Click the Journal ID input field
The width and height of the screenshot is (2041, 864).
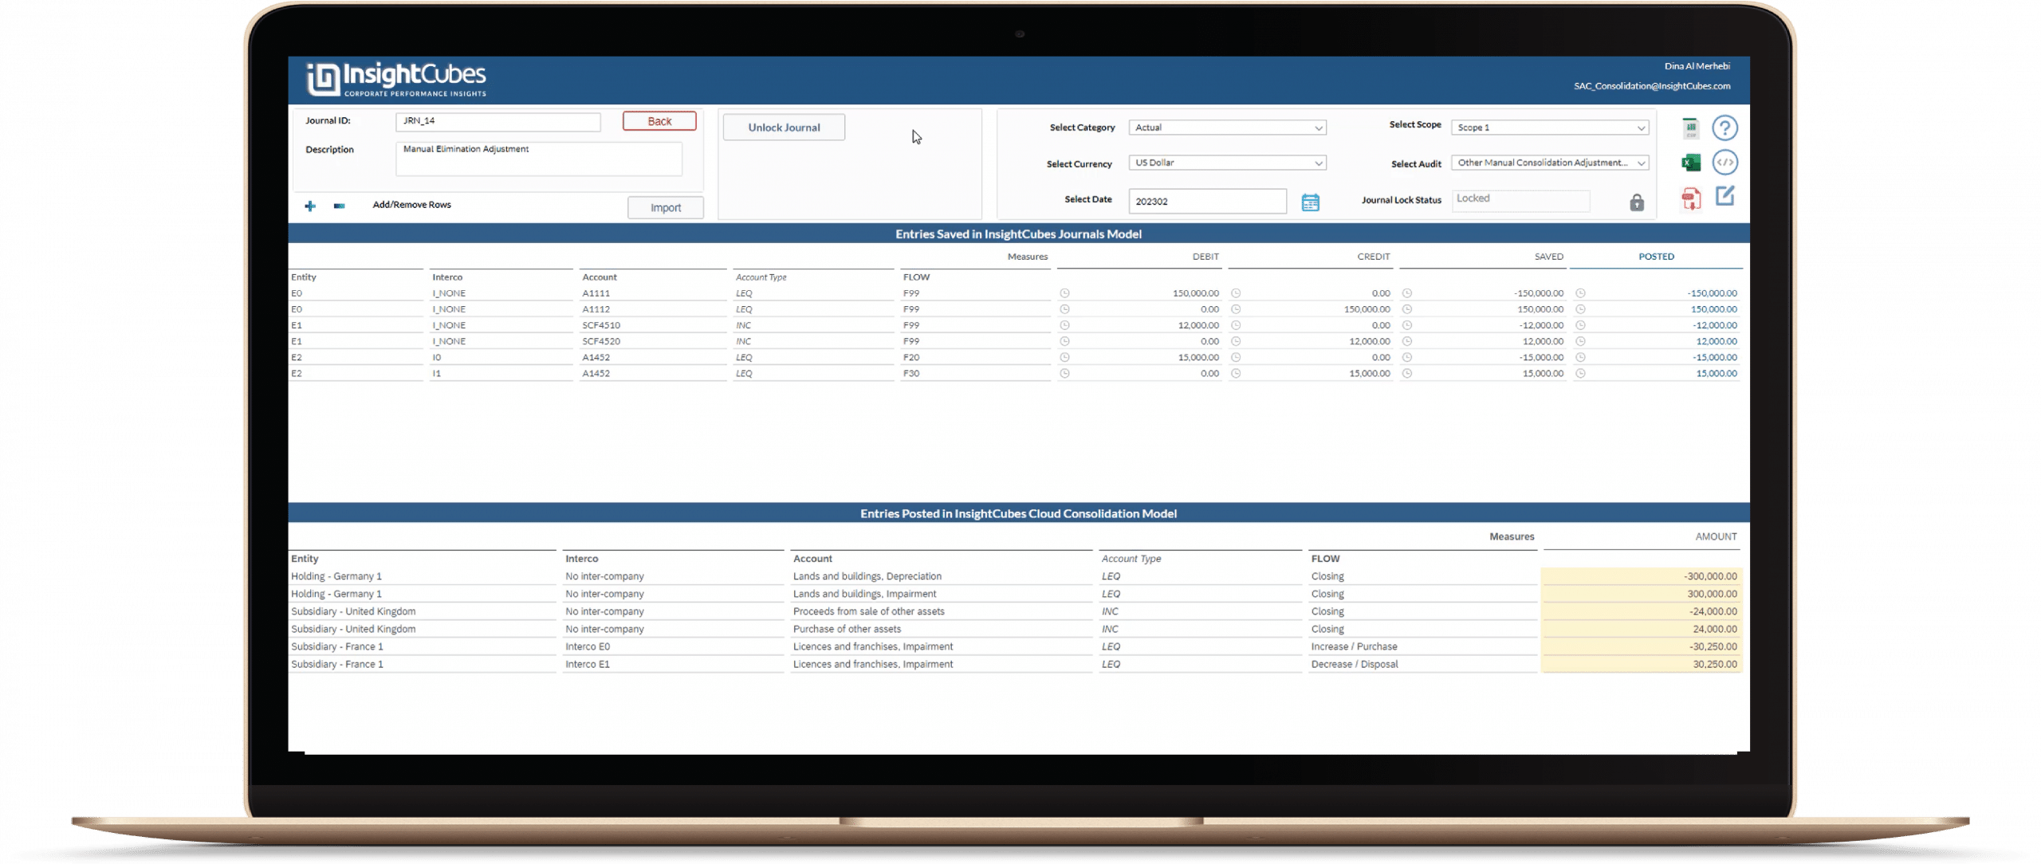498,121
